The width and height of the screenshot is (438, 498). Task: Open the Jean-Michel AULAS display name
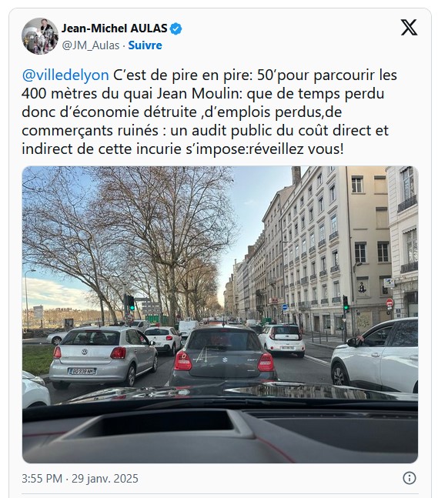[x=115, y=28]
